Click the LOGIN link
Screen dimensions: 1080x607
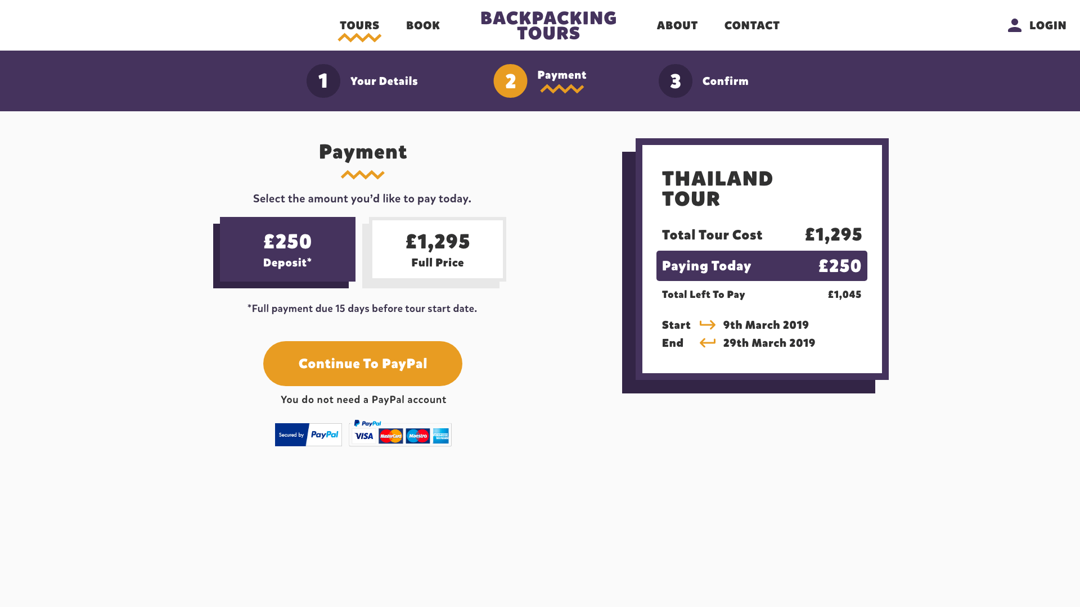pyautogui.click(x=1047, y=26)
